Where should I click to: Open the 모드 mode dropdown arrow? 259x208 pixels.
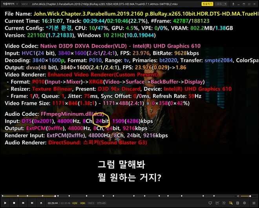click(x=226, y=4)
